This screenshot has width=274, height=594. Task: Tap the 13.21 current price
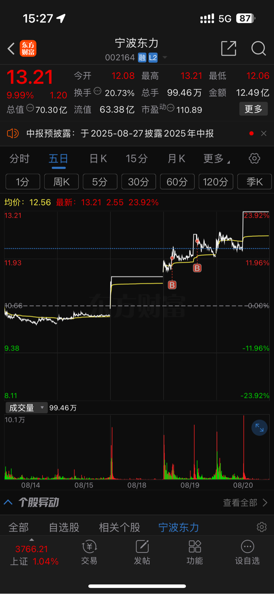[x=30, y=77]
